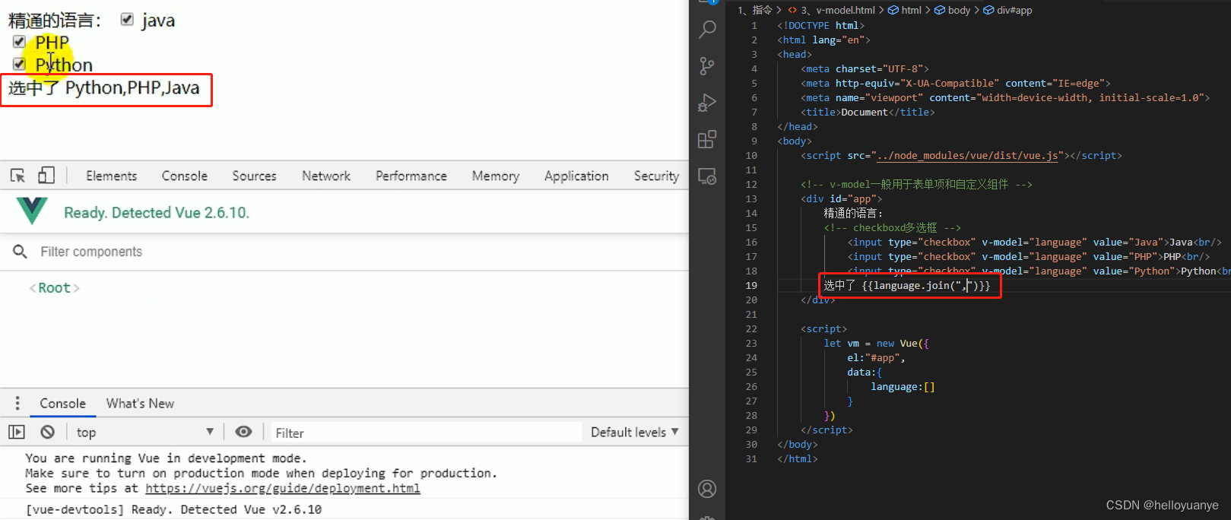Open the Remote Explorer icon in activity bar
1231x520 pixels.
pyautogui.click(x=707, y=176)
